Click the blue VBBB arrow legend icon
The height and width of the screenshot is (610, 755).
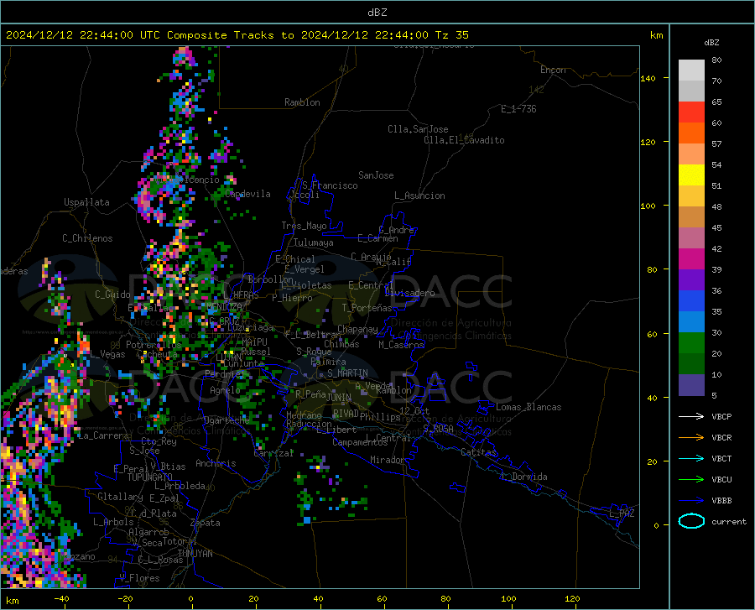point(691,500)
